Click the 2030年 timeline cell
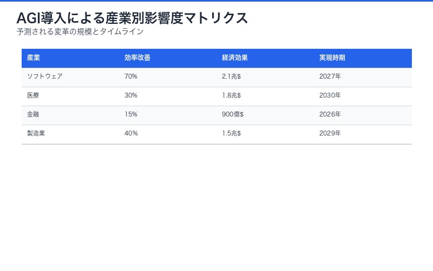Viewport: 433px width, 271px height. [x=330, y=96]
